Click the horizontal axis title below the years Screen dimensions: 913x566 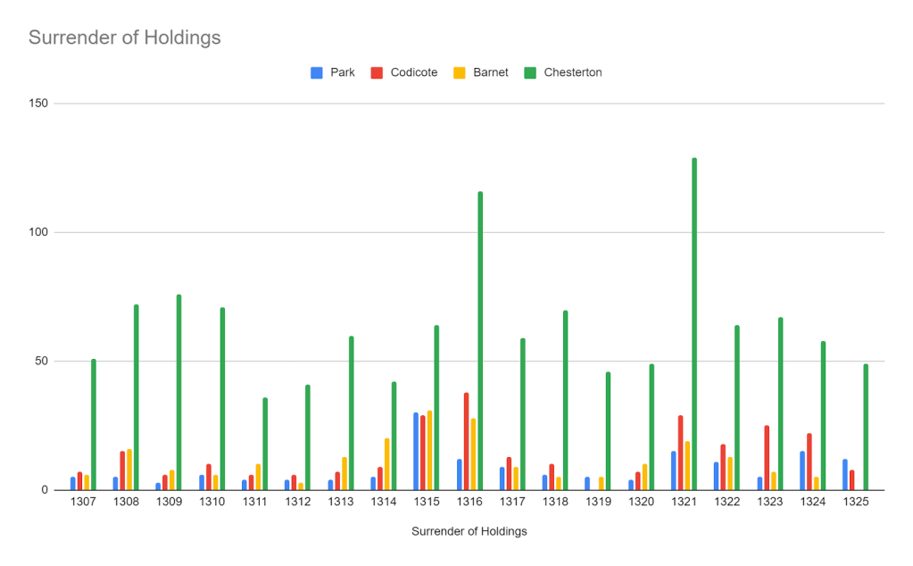tap(469, 531)
